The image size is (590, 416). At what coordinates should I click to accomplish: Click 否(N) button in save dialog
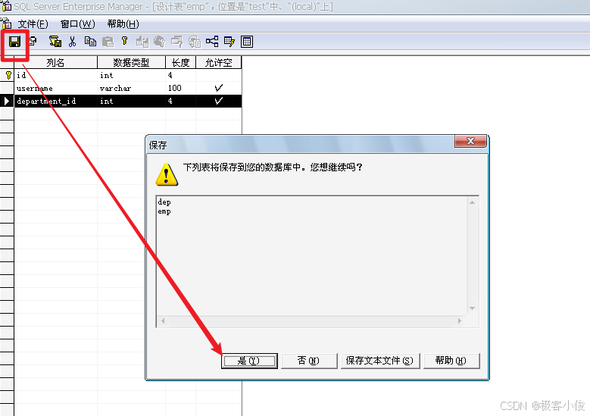(x=309, y=361)
